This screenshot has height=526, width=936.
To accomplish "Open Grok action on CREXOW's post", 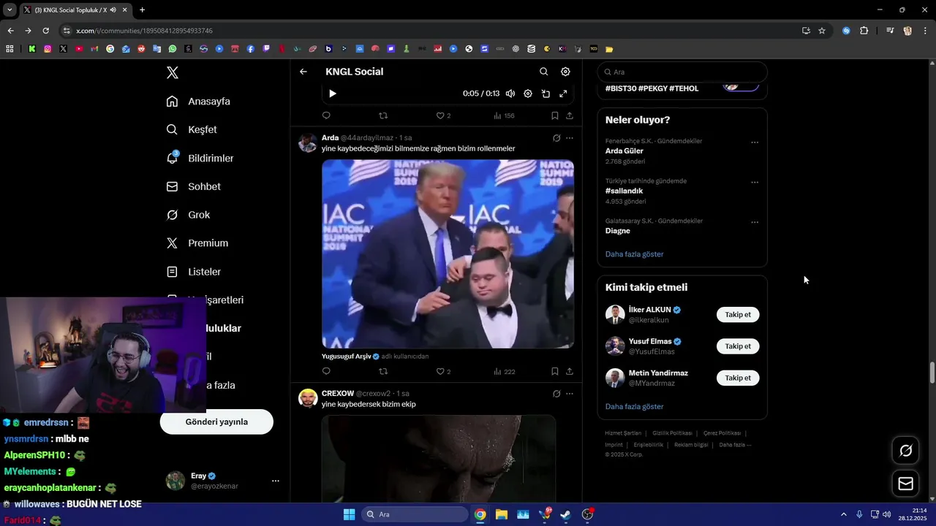I will (x=556, y=394).
